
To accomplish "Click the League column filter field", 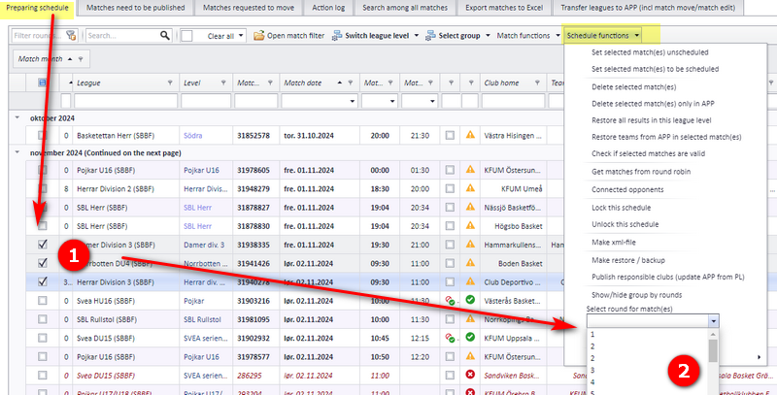I will pos(126,102).
